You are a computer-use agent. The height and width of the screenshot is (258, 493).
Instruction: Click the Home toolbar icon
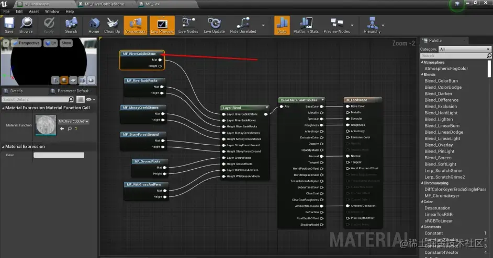click(94, 25)
